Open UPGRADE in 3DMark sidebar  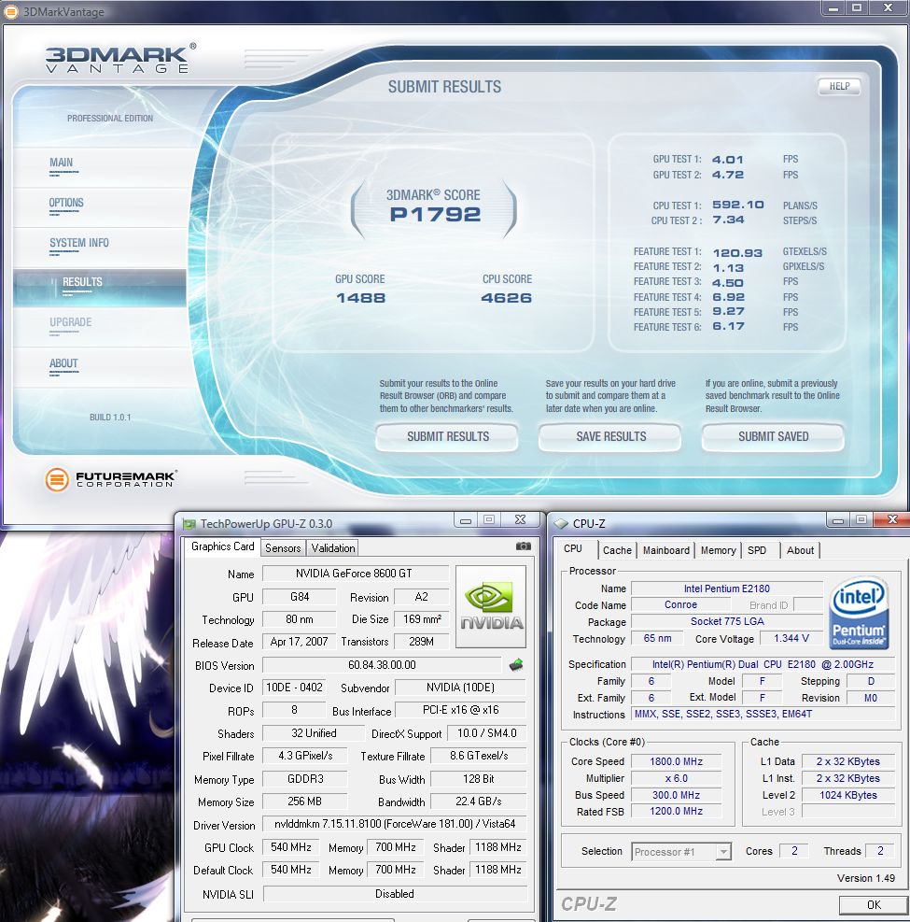[x=71, y=322]
